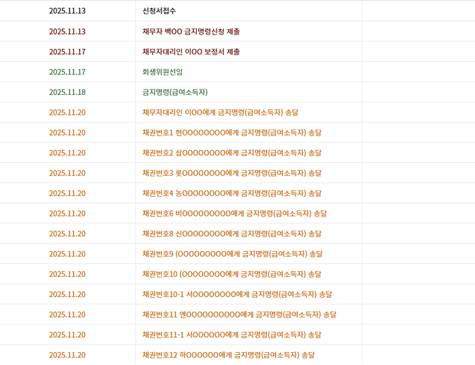
Task: Click the 채권번호10 (OOOOOOOO 송달 entry
Action: coord(232,275)
